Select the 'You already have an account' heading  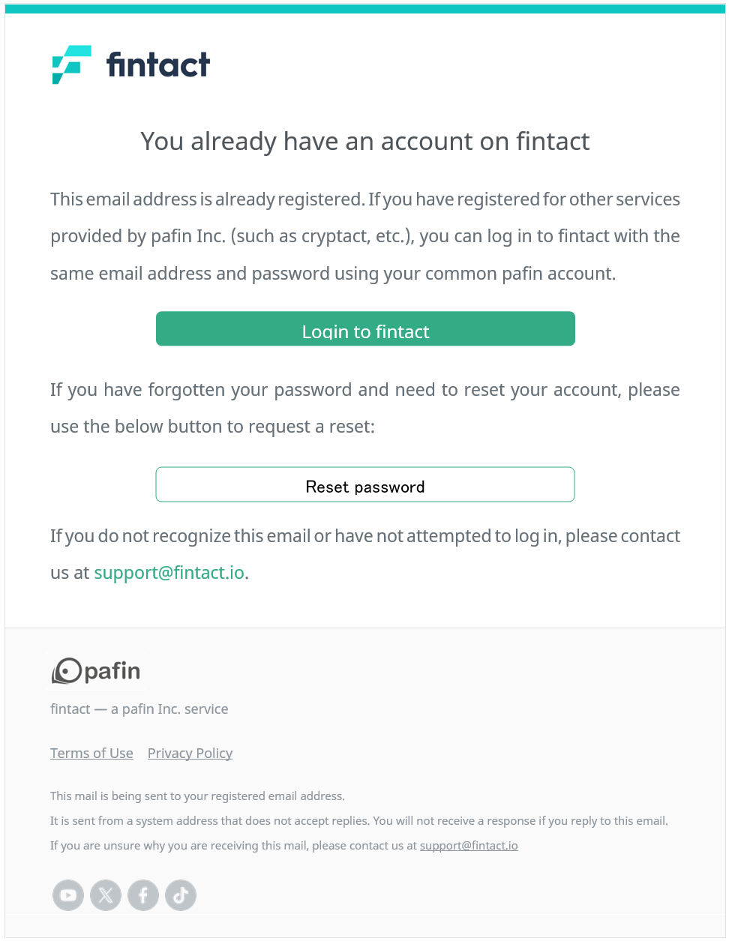click(x=365, y=141)
